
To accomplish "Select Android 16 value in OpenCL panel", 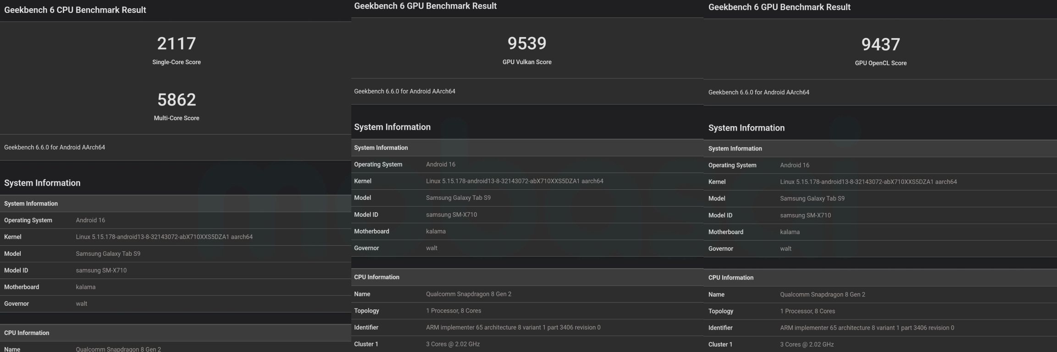I will pyautogui.click(x=795, y=165).
